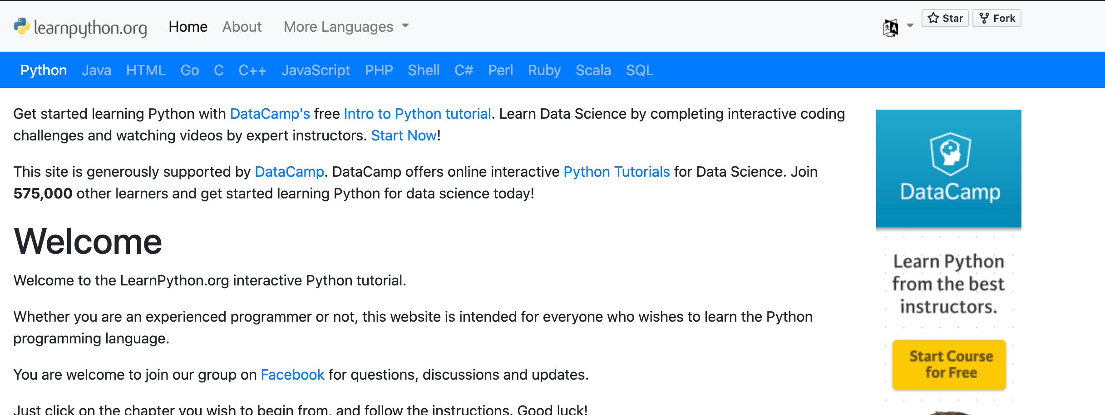Switch to the Ruby tutorial tab
1105x415 pixels.
(544, 70)
